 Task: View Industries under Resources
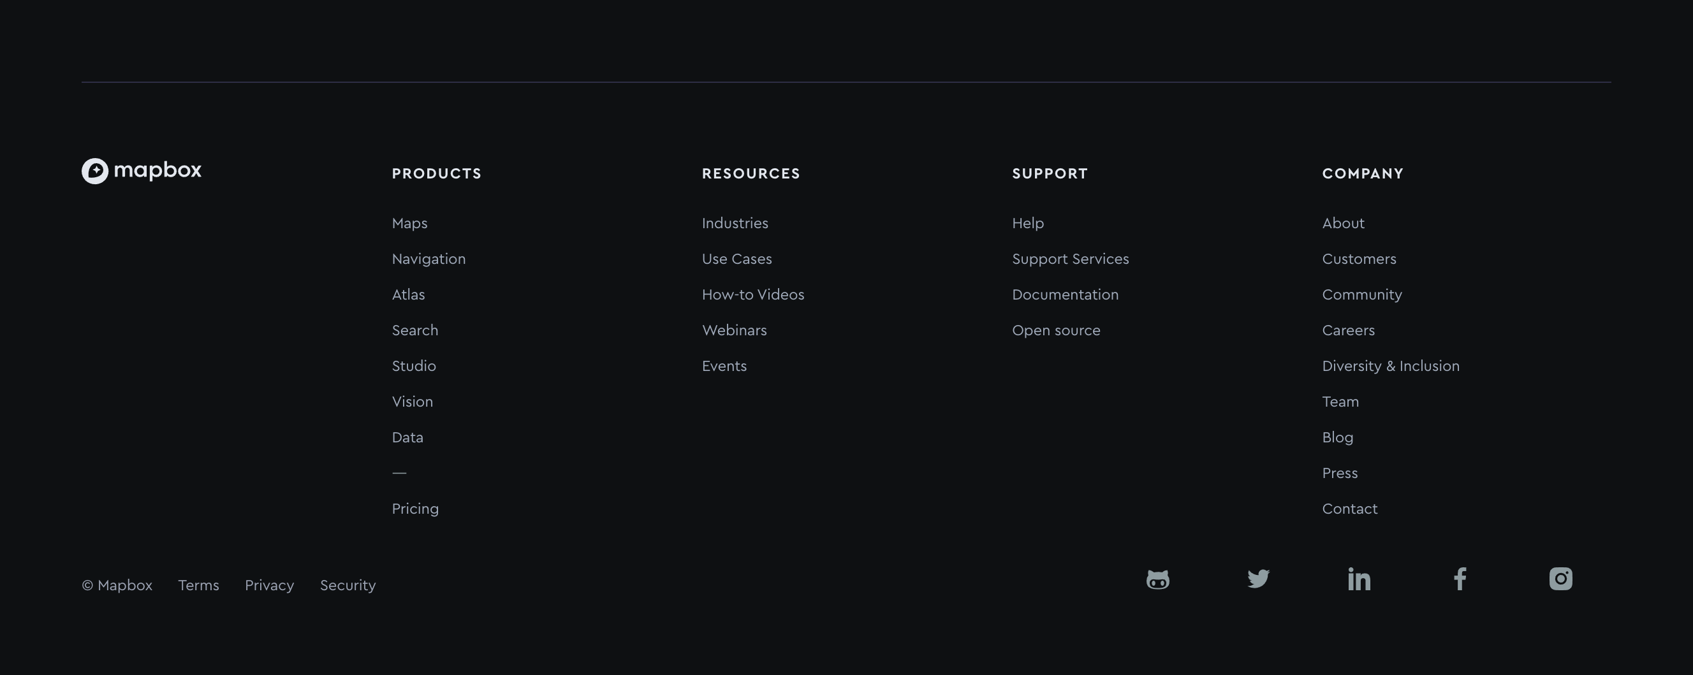pos(735,224)
